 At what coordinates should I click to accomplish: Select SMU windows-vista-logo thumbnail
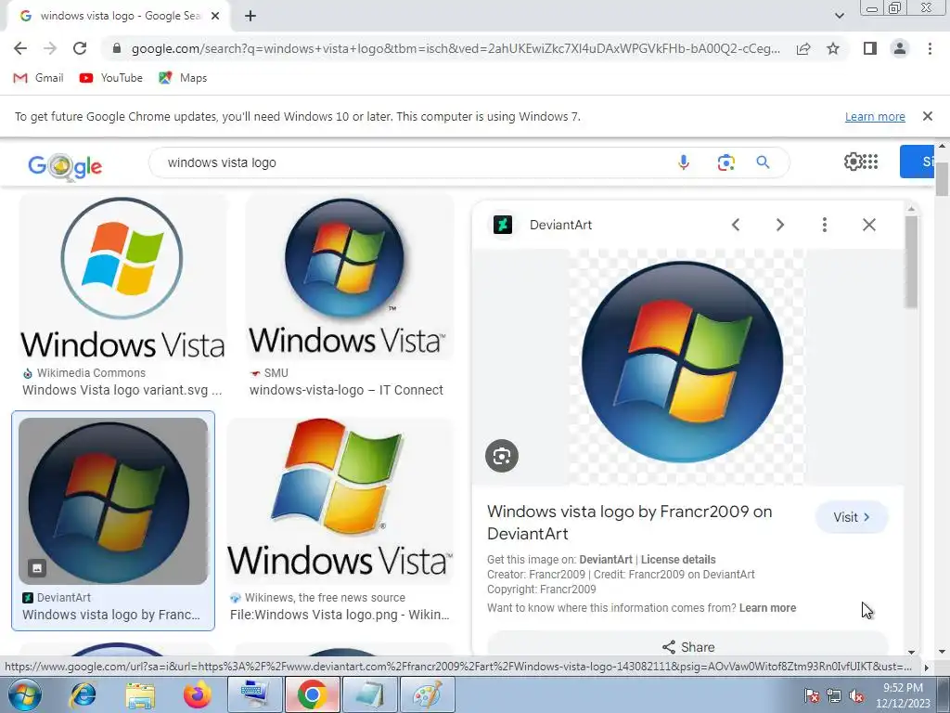tap(349, 277)
